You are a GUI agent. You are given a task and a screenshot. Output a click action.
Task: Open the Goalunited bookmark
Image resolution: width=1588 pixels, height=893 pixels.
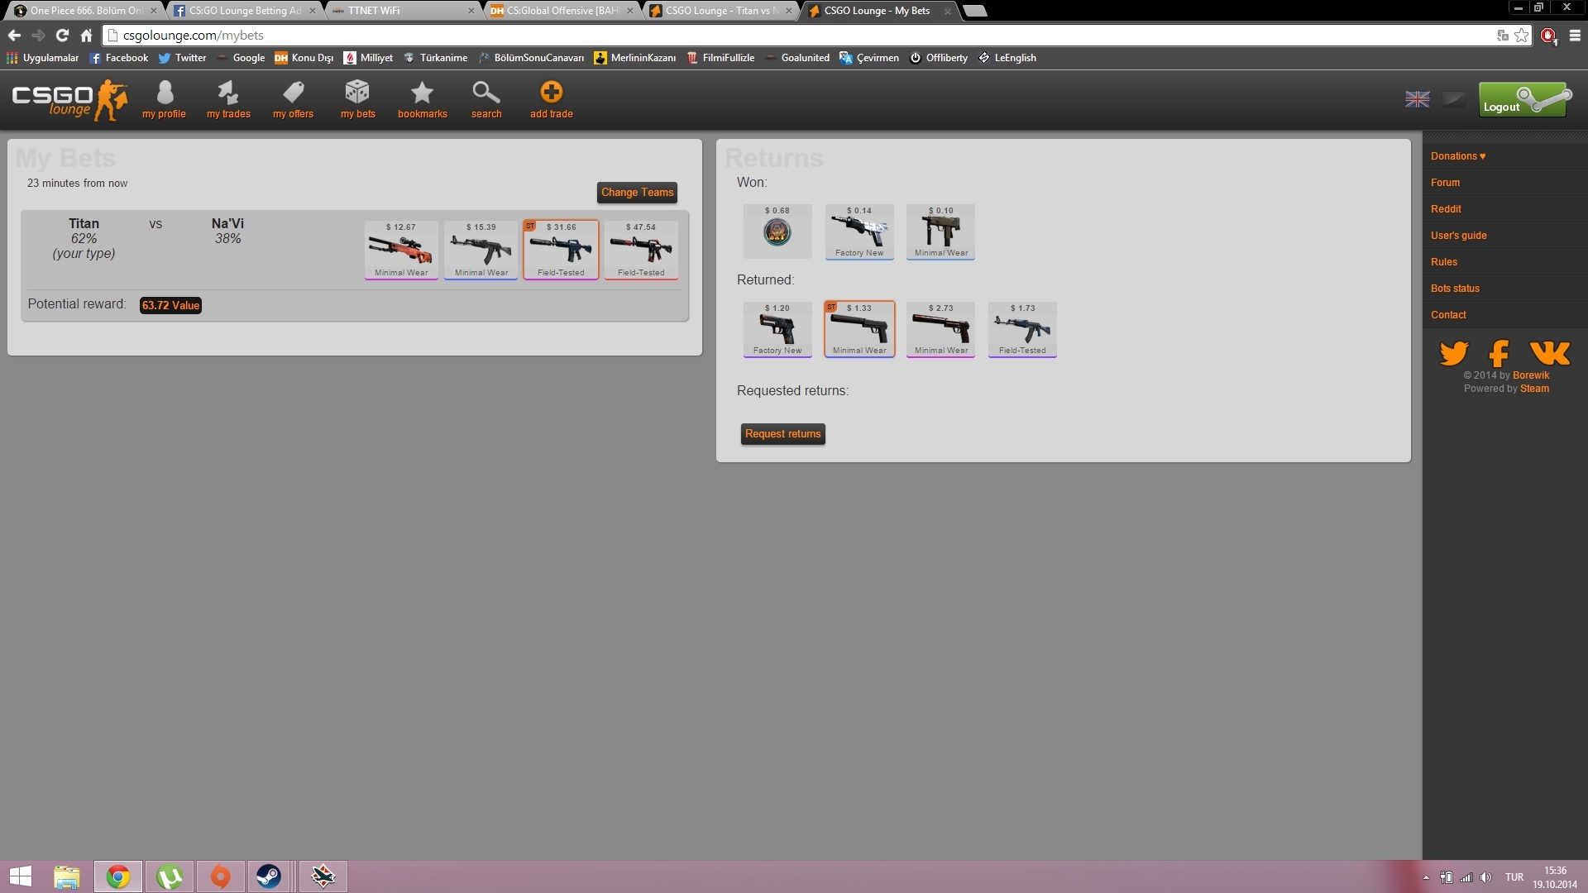(x=797, y=58)
